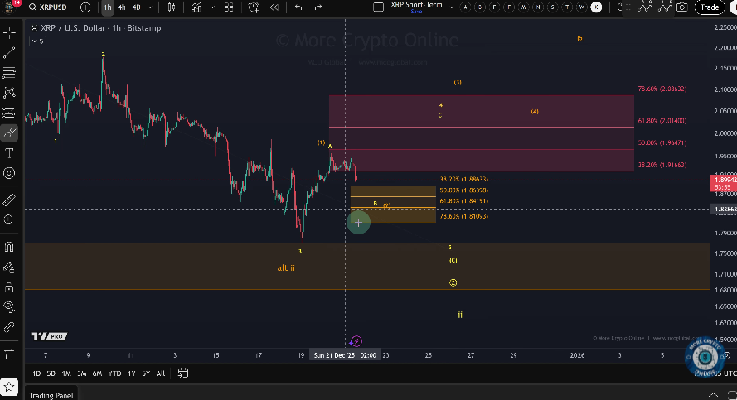Take a chart snapshot with camera icon
737x400 pixels.
tap(682, 7)
